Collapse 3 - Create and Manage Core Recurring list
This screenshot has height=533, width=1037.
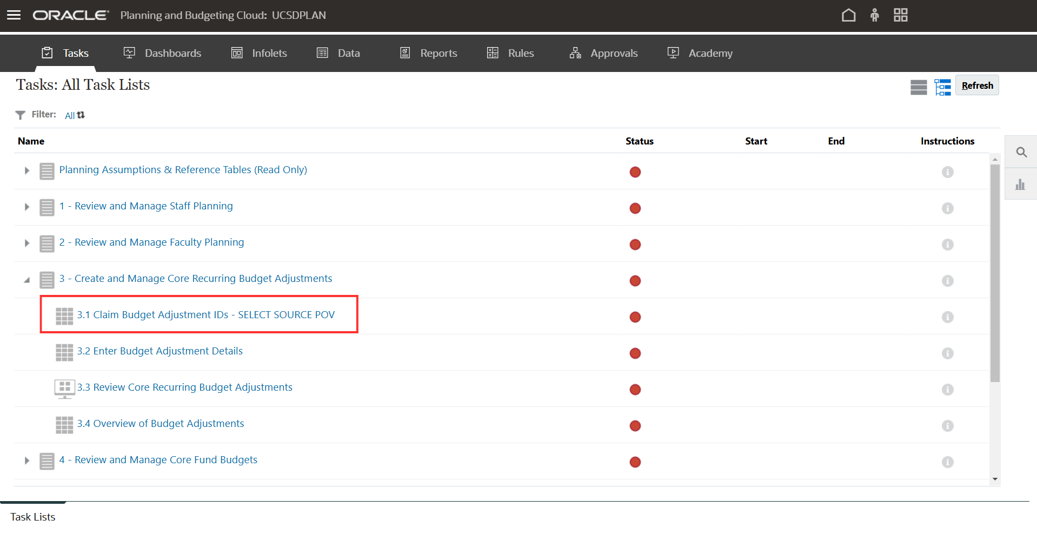tap(26, 280)
